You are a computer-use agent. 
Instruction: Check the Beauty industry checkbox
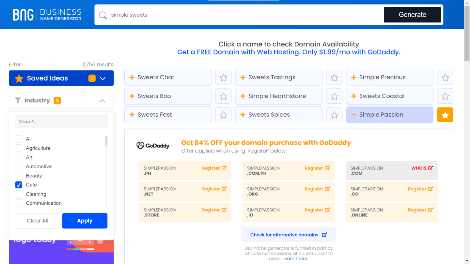(19, 176)
